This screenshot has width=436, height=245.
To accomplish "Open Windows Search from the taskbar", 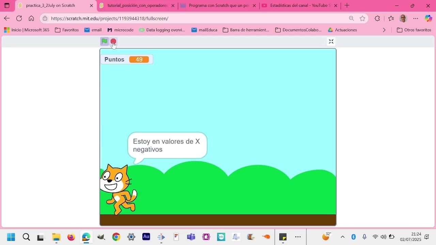I will tap(26, 237).
